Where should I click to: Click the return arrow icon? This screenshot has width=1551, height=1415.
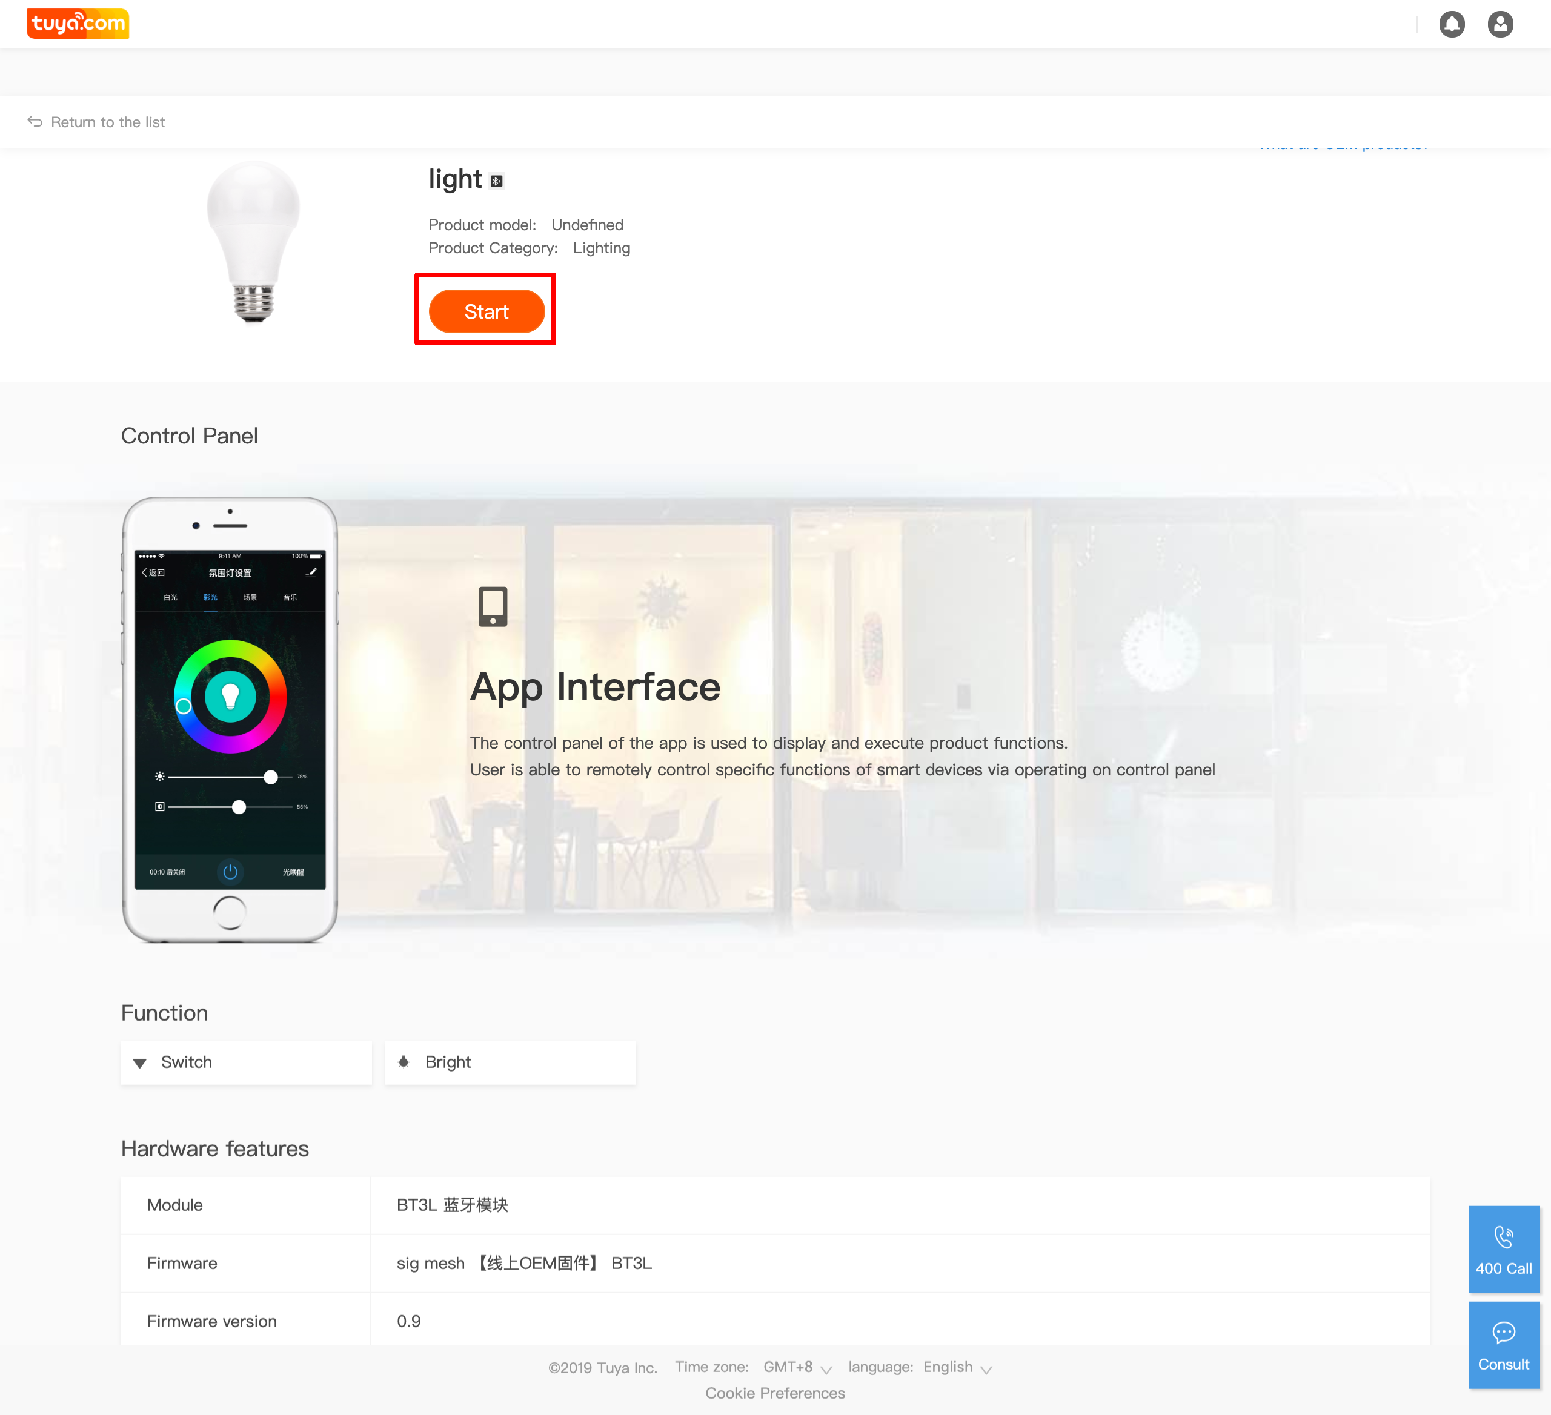(x=35, y=122)
